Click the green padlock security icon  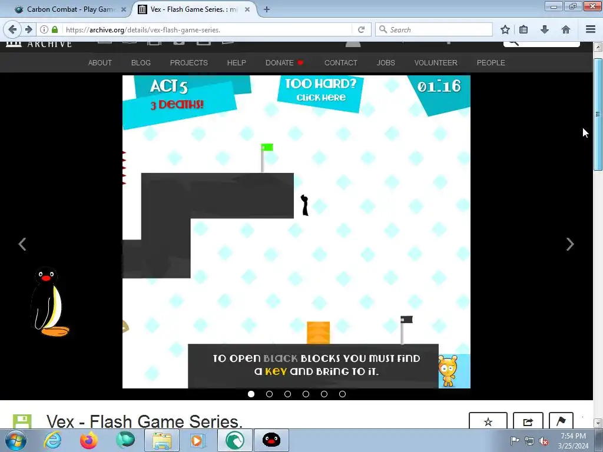[x=55, y=29]
